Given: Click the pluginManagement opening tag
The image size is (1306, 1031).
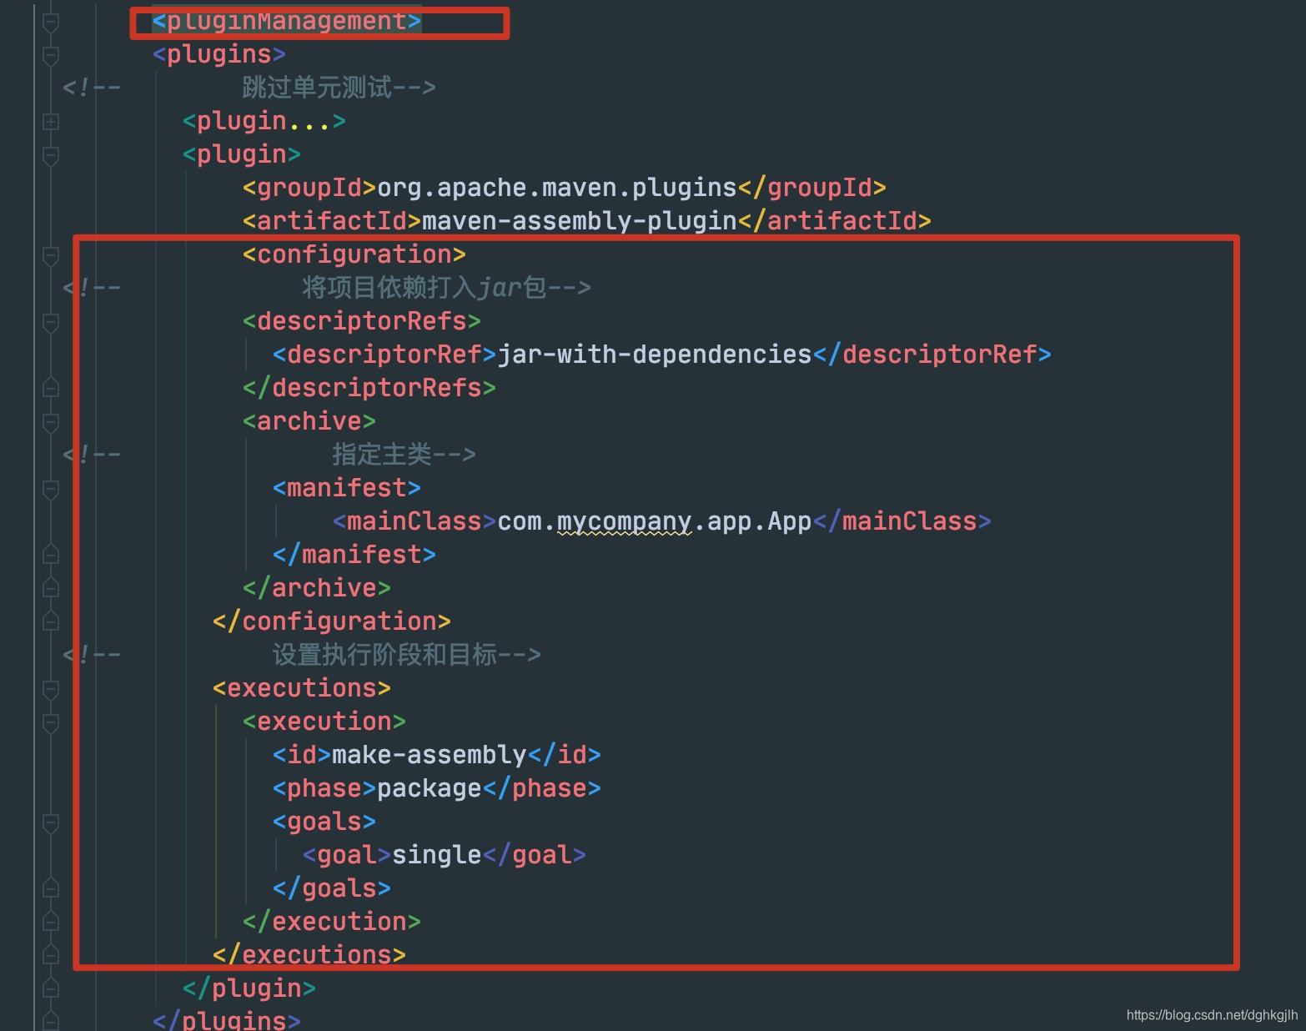Looking at the screenshot, I should 287,22.
